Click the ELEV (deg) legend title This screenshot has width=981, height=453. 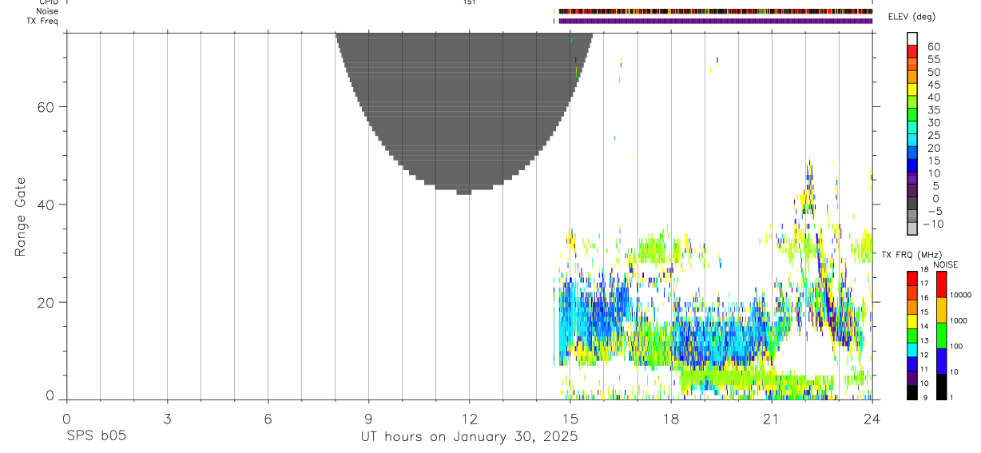(911, 17)
